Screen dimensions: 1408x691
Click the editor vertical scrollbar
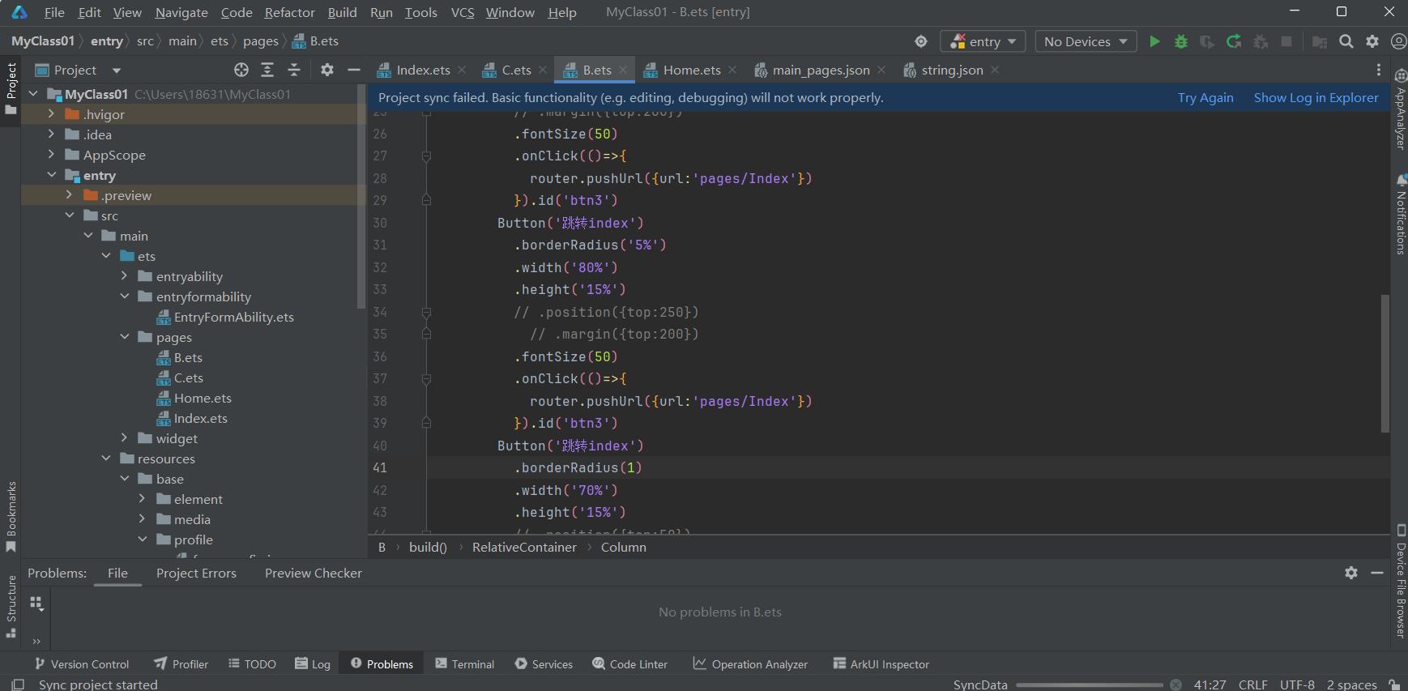[1385, 363]
